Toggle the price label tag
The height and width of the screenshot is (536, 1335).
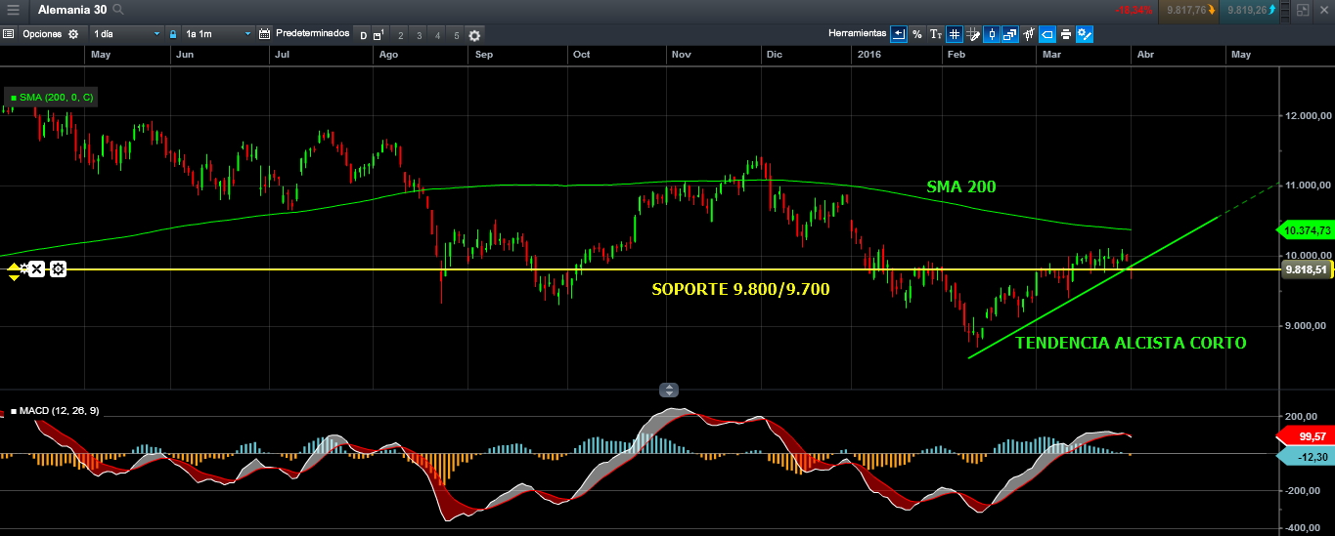1047,34
